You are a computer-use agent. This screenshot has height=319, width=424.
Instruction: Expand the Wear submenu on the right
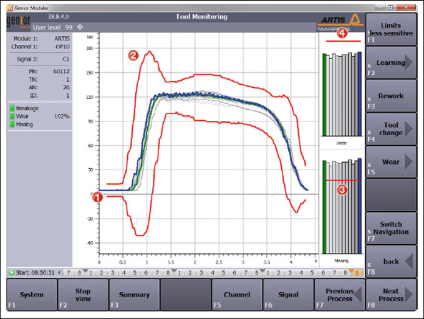point(391,162)
